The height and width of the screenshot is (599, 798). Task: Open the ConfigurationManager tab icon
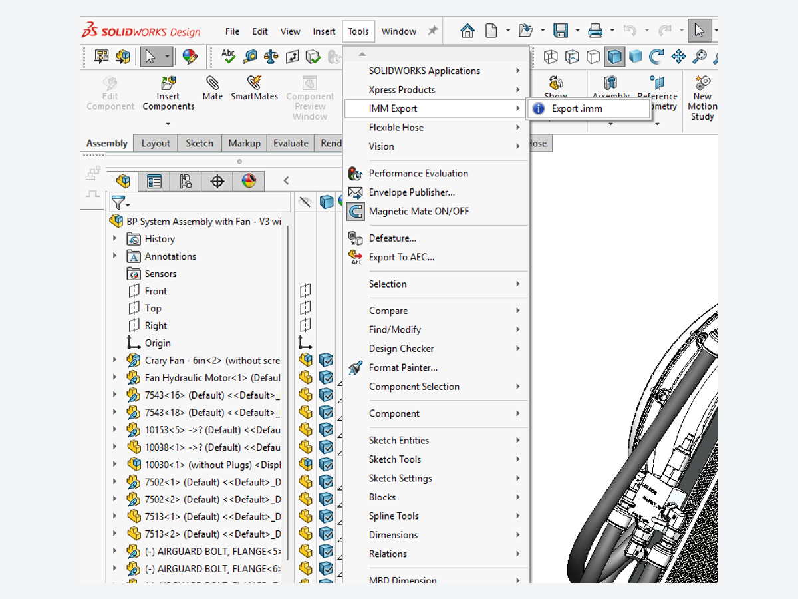point(186,181)
